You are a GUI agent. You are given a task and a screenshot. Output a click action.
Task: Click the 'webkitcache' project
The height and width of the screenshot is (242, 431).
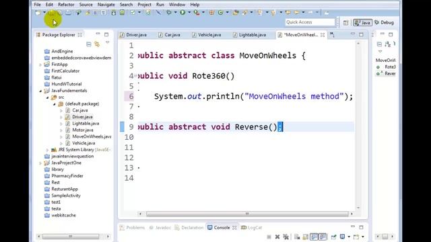[63, 215]
